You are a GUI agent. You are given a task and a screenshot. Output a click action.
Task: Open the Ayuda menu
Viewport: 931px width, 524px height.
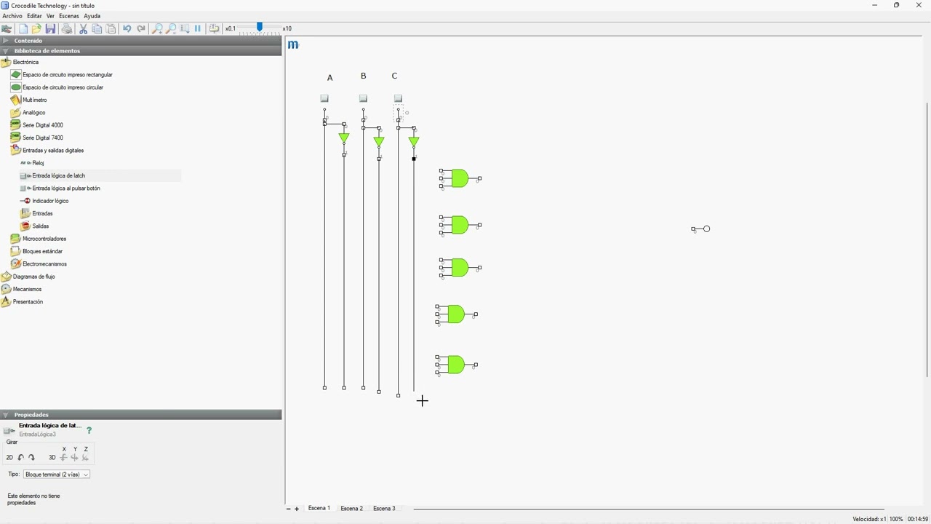[92, 16]
